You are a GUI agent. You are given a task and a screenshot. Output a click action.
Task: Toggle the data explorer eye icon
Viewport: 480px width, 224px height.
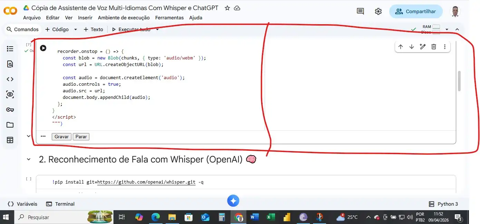click(x=10, y=94)
